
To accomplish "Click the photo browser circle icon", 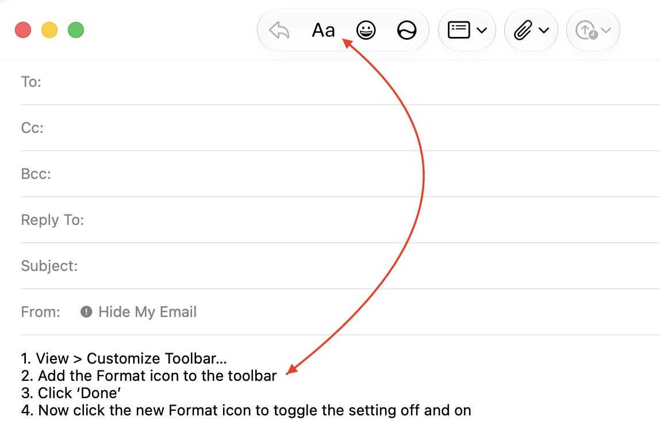I will click(406, 30).
